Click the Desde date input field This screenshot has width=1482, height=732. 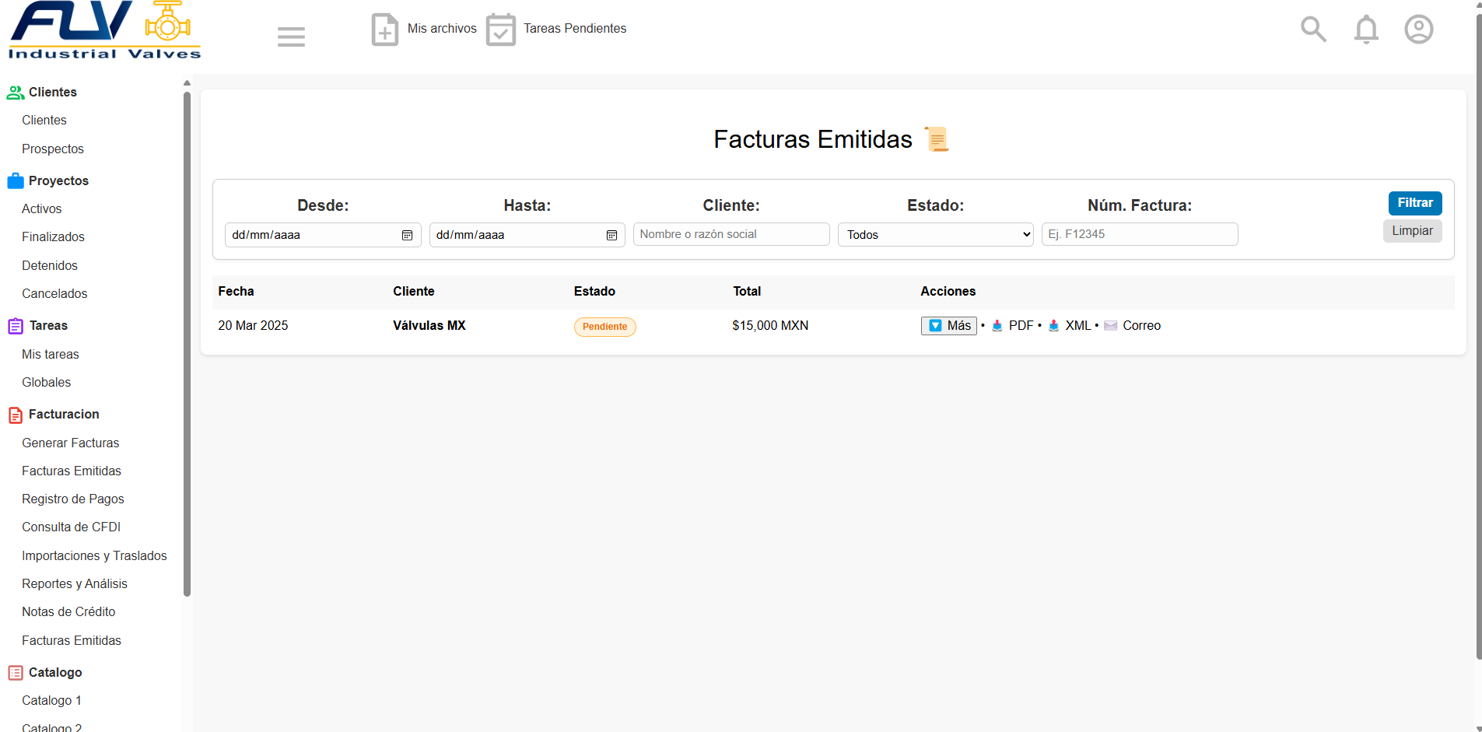point(323,235)
